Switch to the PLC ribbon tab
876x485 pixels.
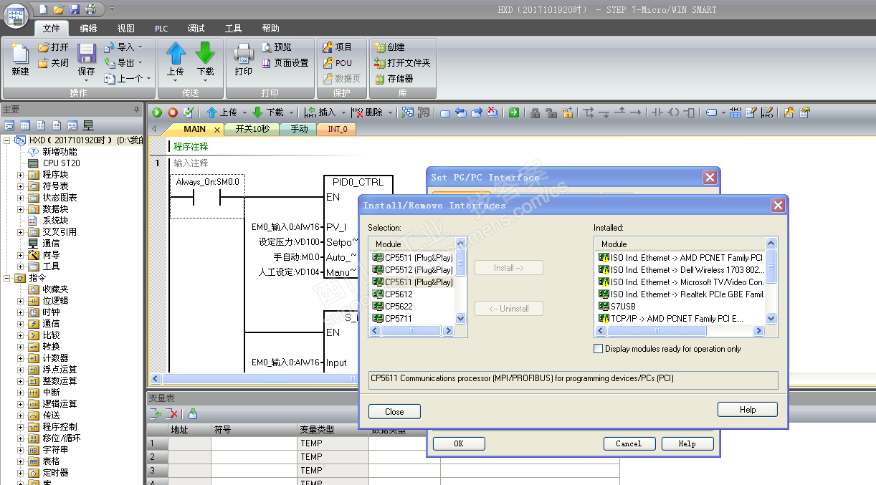coord(161,29)
